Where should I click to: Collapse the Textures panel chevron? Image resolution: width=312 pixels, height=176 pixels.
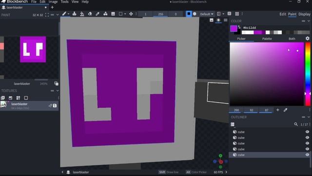pyautogui.click(x=58, y=90)
